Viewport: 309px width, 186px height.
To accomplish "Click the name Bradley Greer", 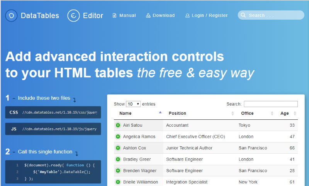I will [x=137, y=159].
